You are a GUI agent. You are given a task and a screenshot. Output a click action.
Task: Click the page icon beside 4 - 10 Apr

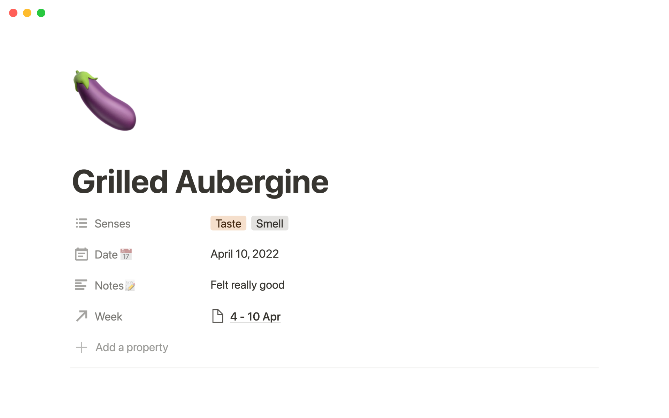click(x=218, y=316)
